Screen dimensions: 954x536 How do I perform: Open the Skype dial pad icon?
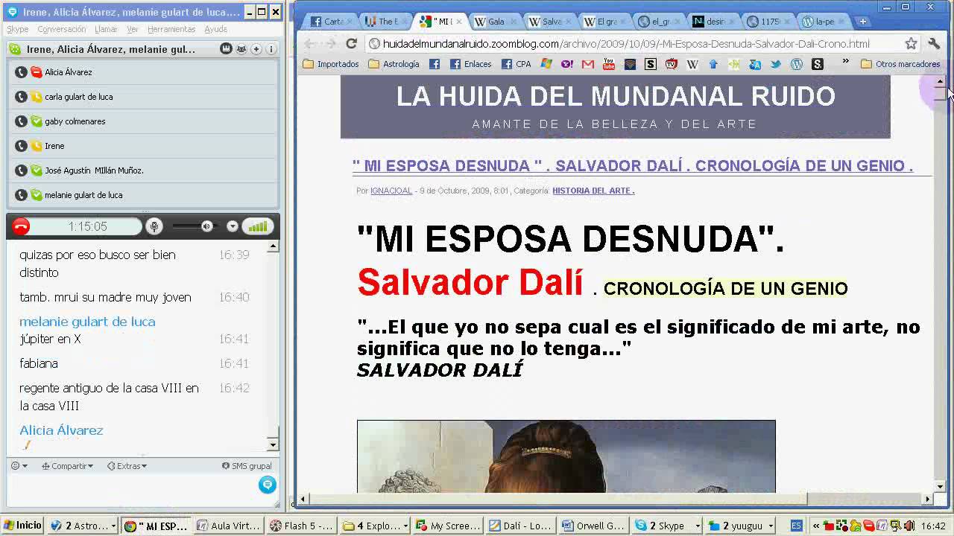pyautogui.click(x=226, y=49)
